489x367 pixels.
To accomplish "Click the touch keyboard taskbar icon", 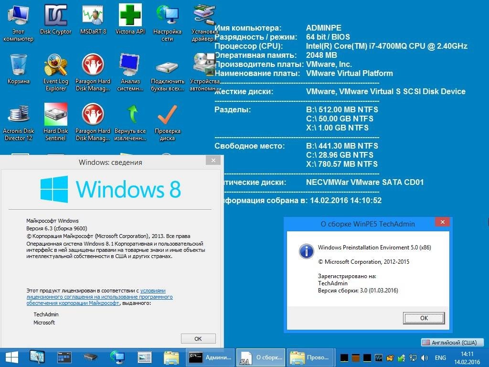I will click(37, 357).
